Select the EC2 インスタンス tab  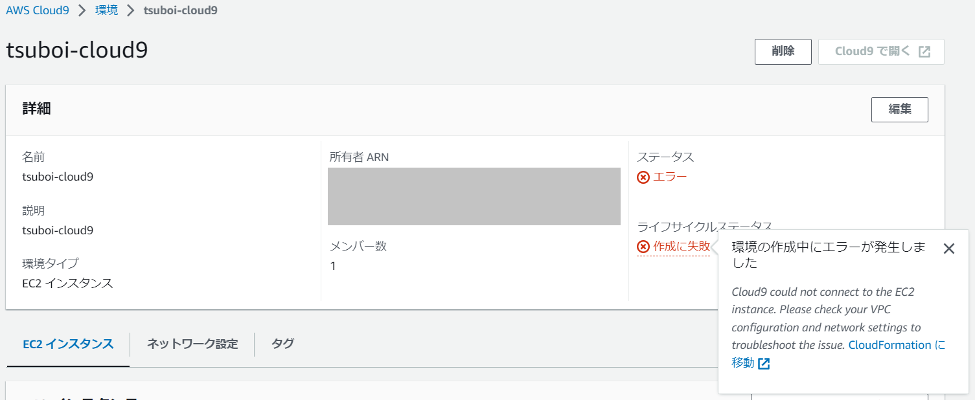point(68,344)
